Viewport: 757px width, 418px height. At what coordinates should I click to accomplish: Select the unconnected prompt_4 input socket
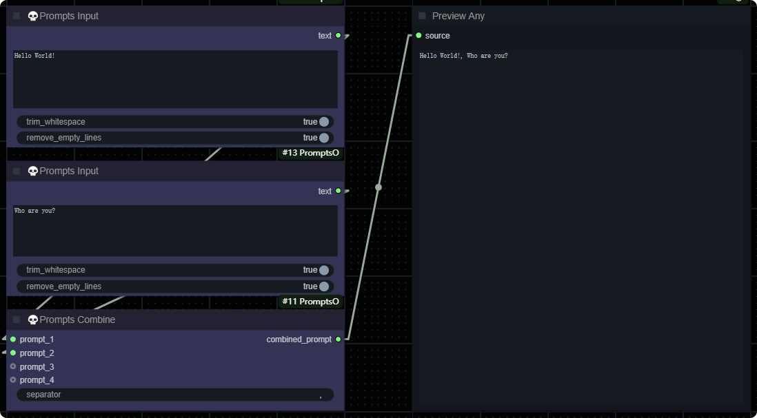tap(13, 380)
